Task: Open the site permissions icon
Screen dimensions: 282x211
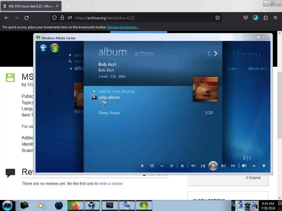Action: 70,18
